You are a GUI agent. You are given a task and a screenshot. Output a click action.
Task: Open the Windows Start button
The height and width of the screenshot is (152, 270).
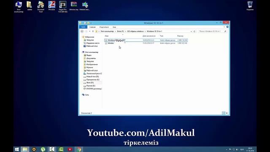[x=17, y=149]
